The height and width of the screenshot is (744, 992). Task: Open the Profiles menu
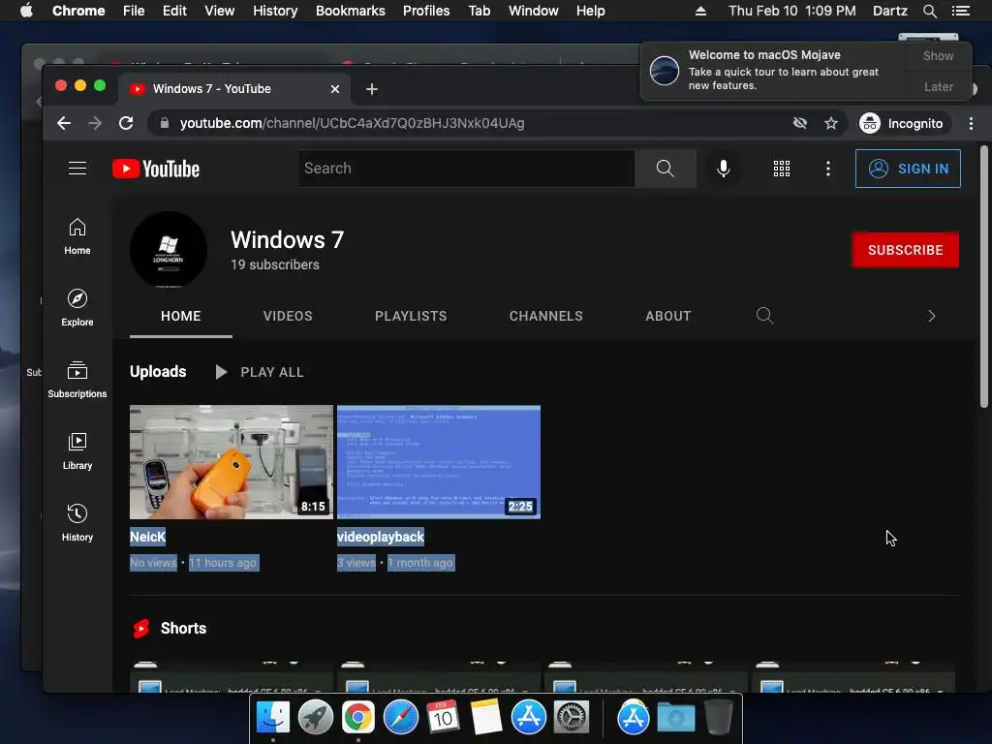426,11
